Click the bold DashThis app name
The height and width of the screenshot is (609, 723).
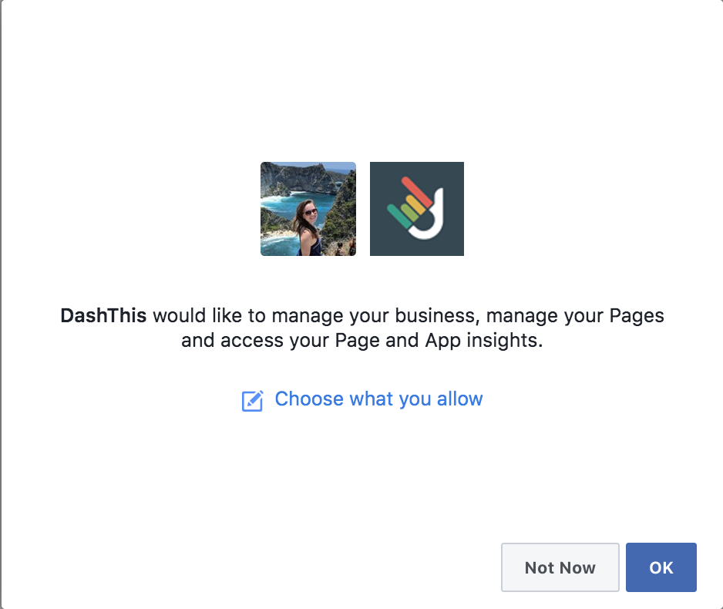[x=103, y=316]
